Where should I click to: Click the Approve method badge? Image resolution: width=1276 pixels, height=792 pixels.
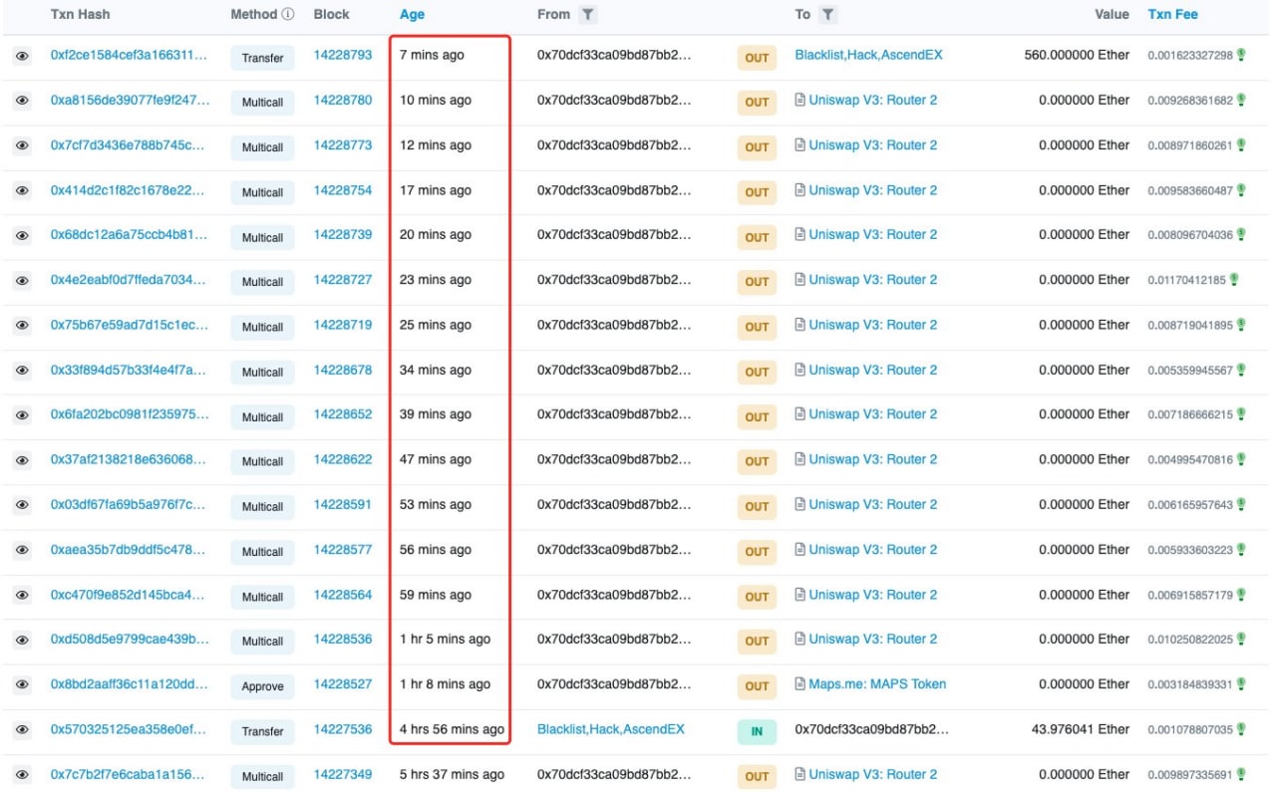pyautogui.click(x=263, y=686)
